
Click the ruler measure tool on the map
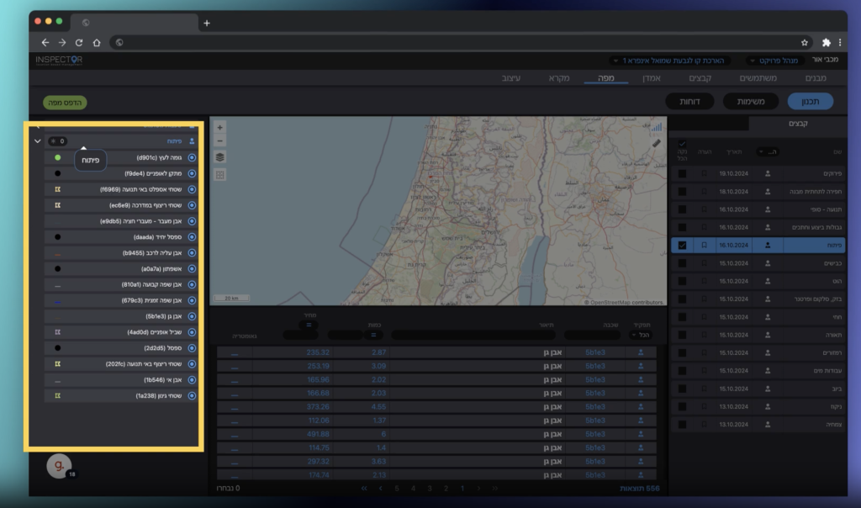click(x=656, y=143)
